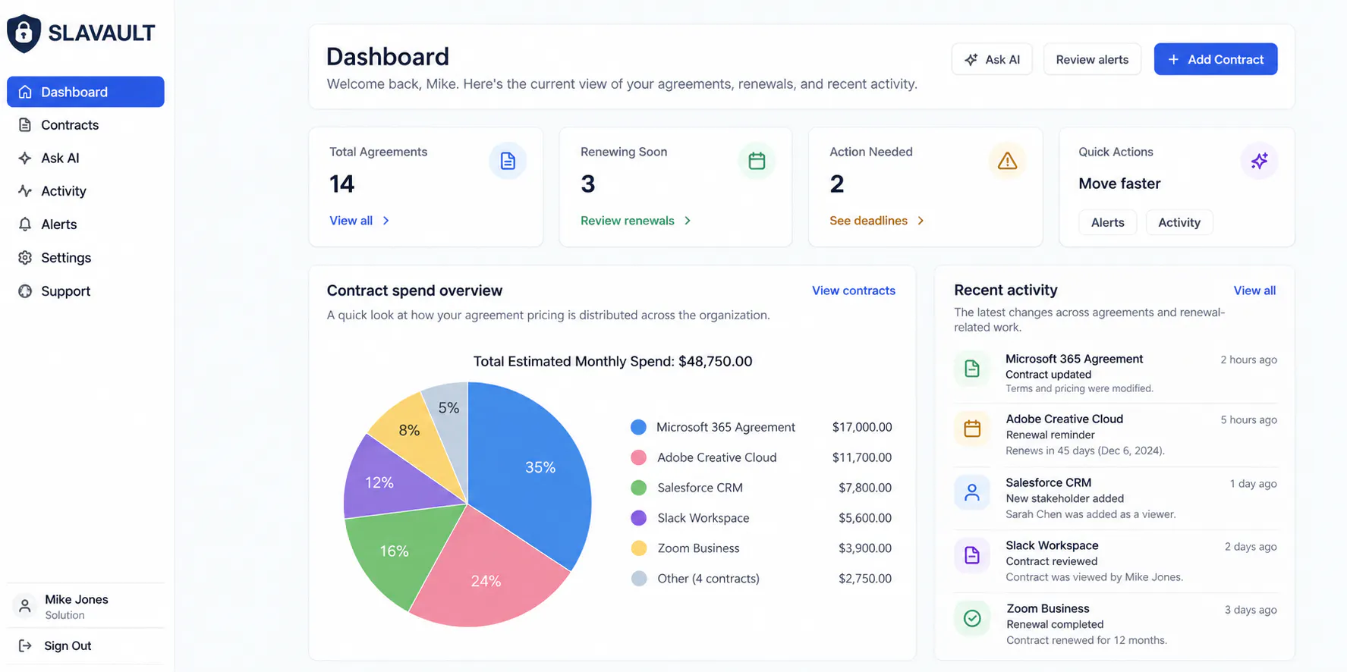The width and height of the screenshot is (1347, 672).
Task: Follow the Review renewals link
Action: (x=636, y=221)
